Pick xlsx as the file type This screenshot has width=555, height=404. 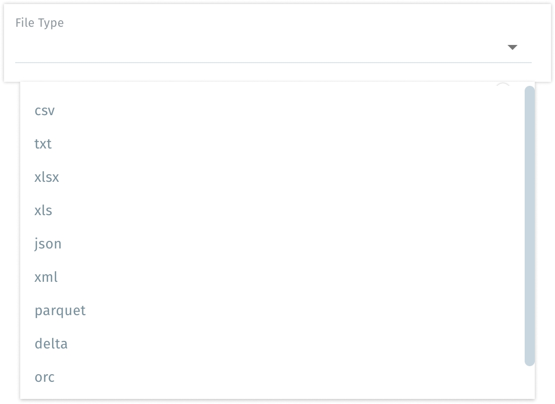[47, 177]
